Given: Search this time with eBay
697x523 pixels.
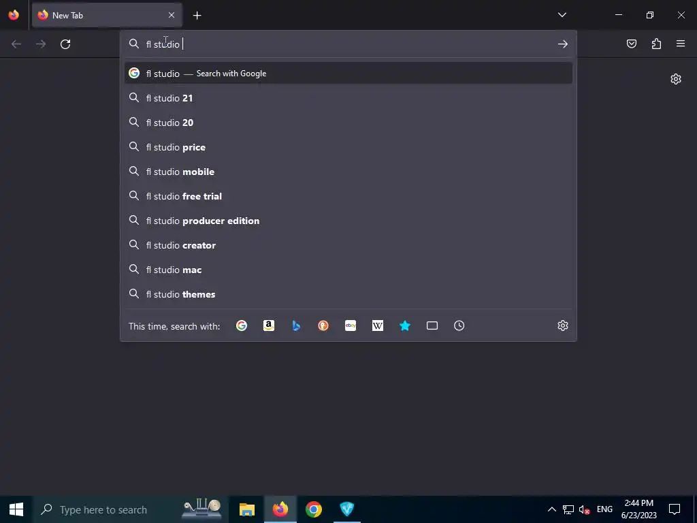Looking at the screenshot, I should (x=351, y=326).
